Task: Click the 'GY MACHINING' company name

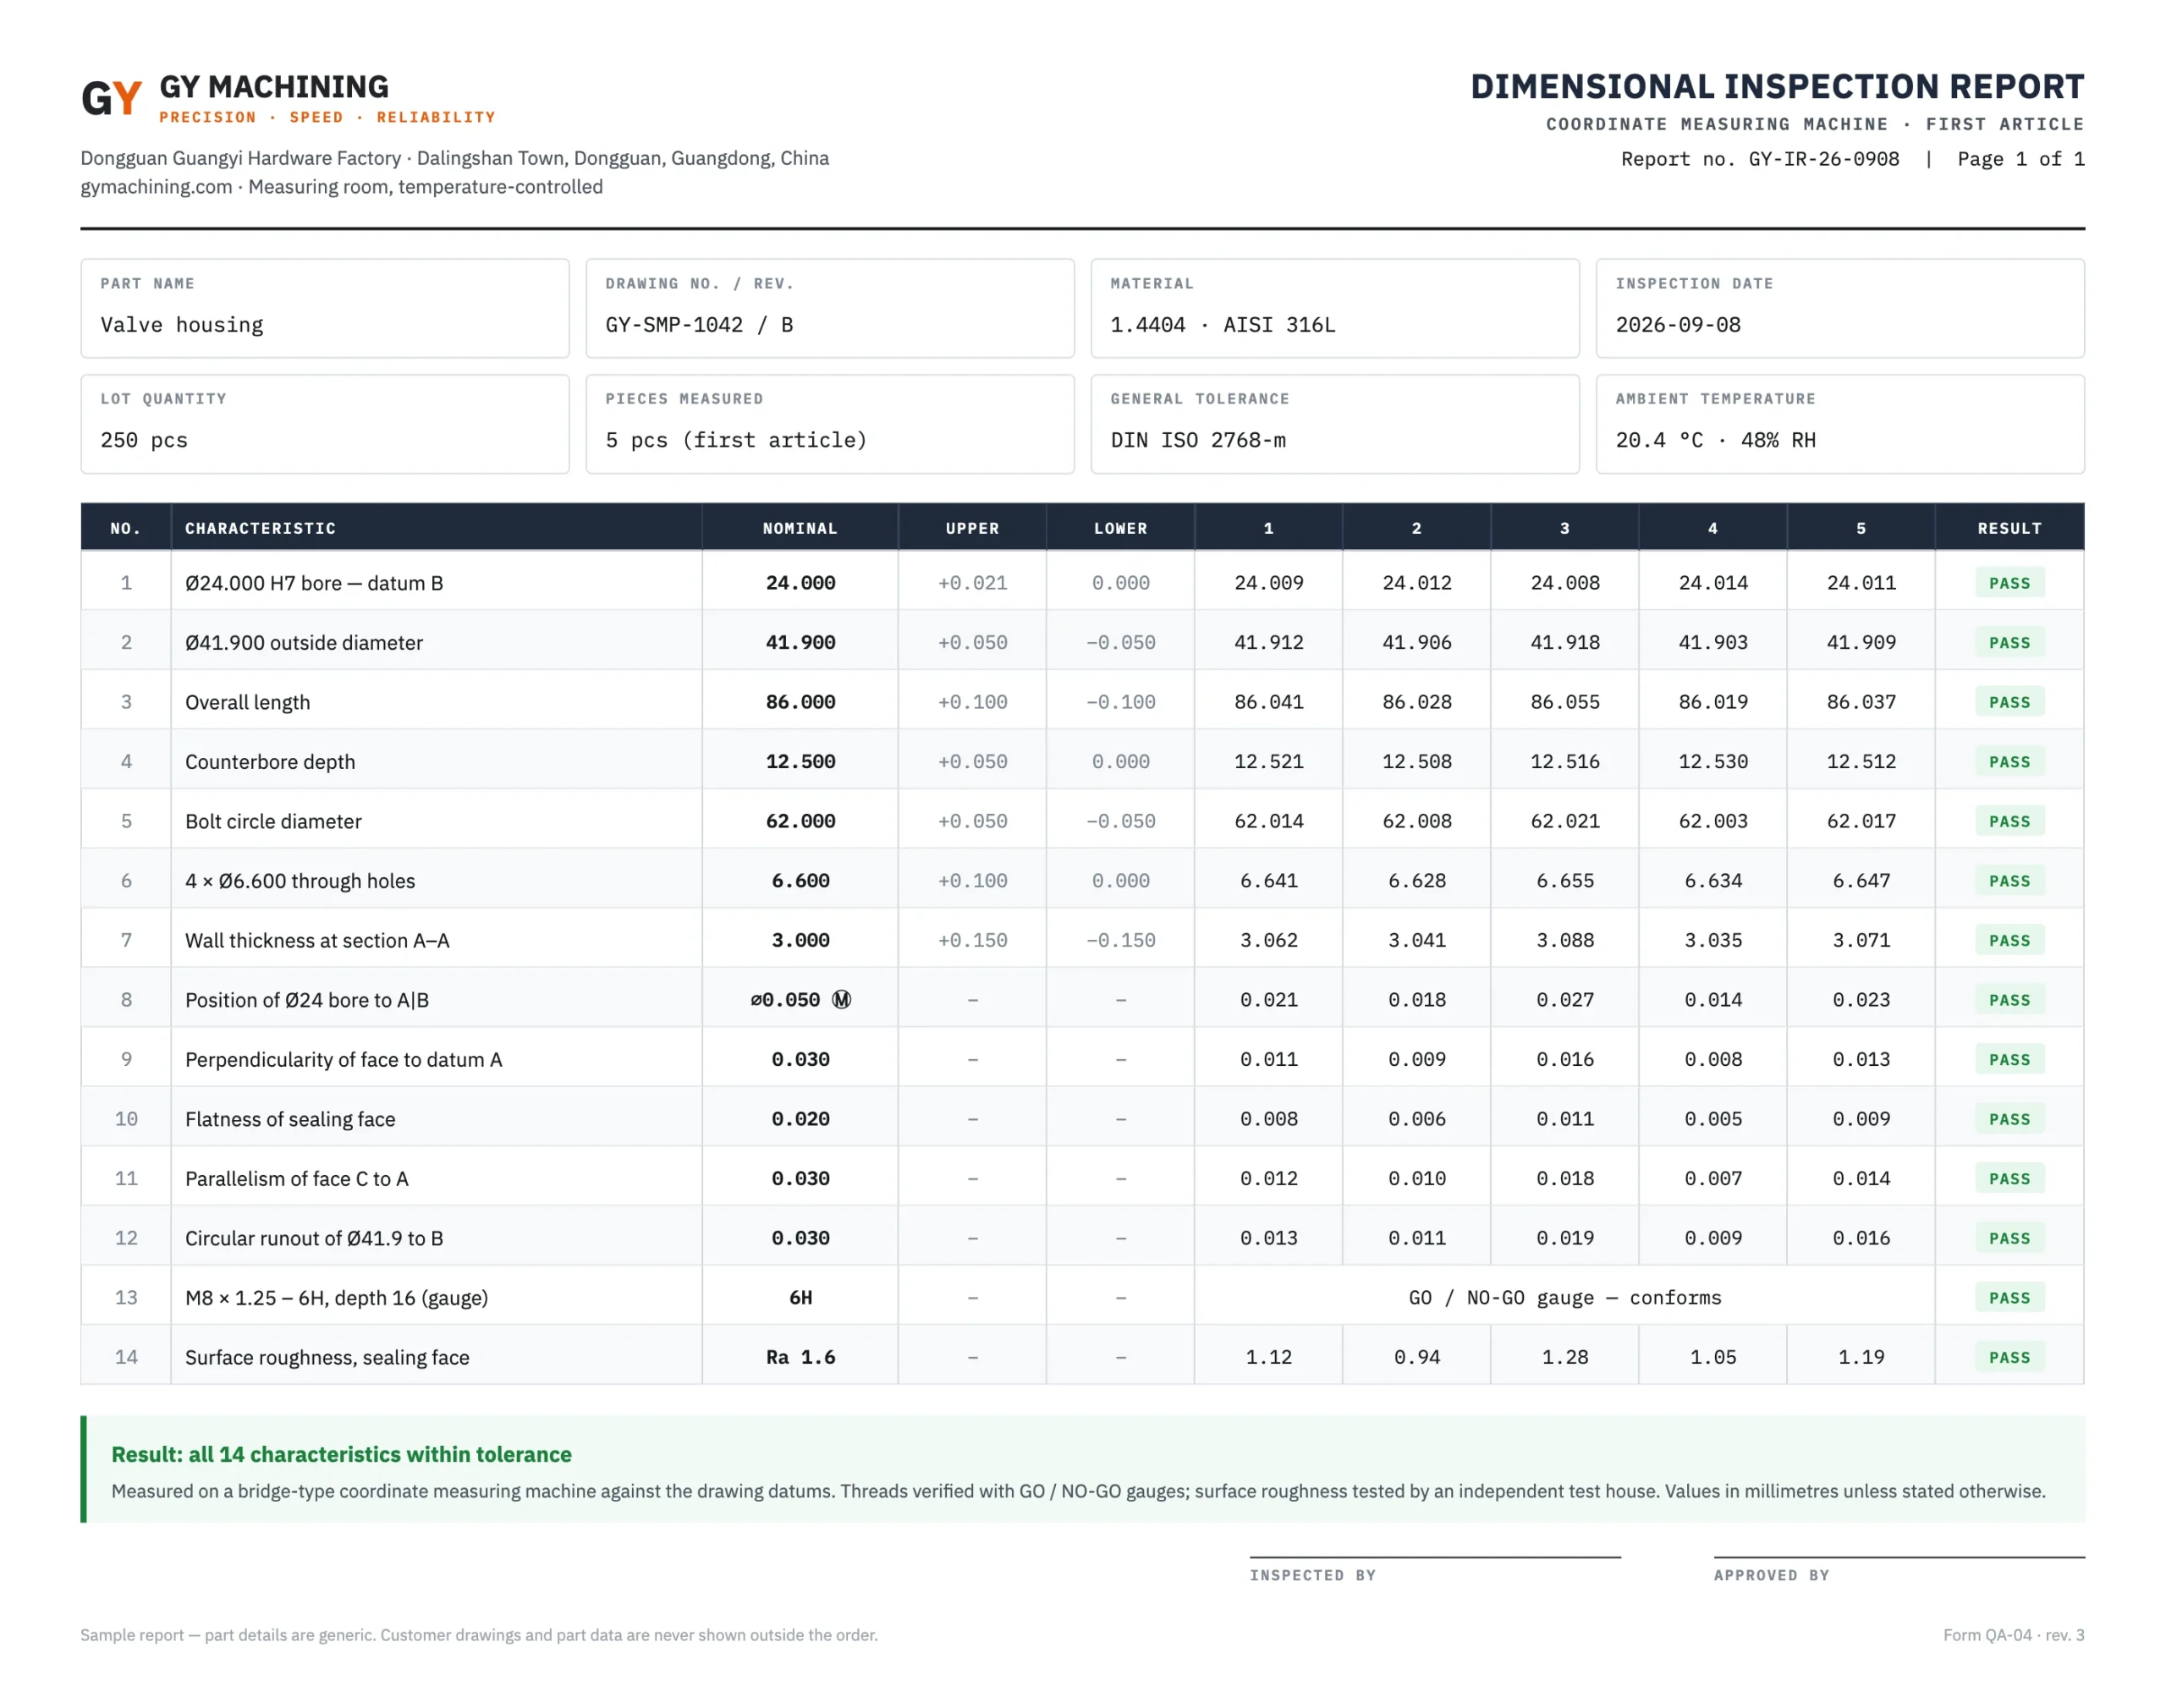Action: 274,87
